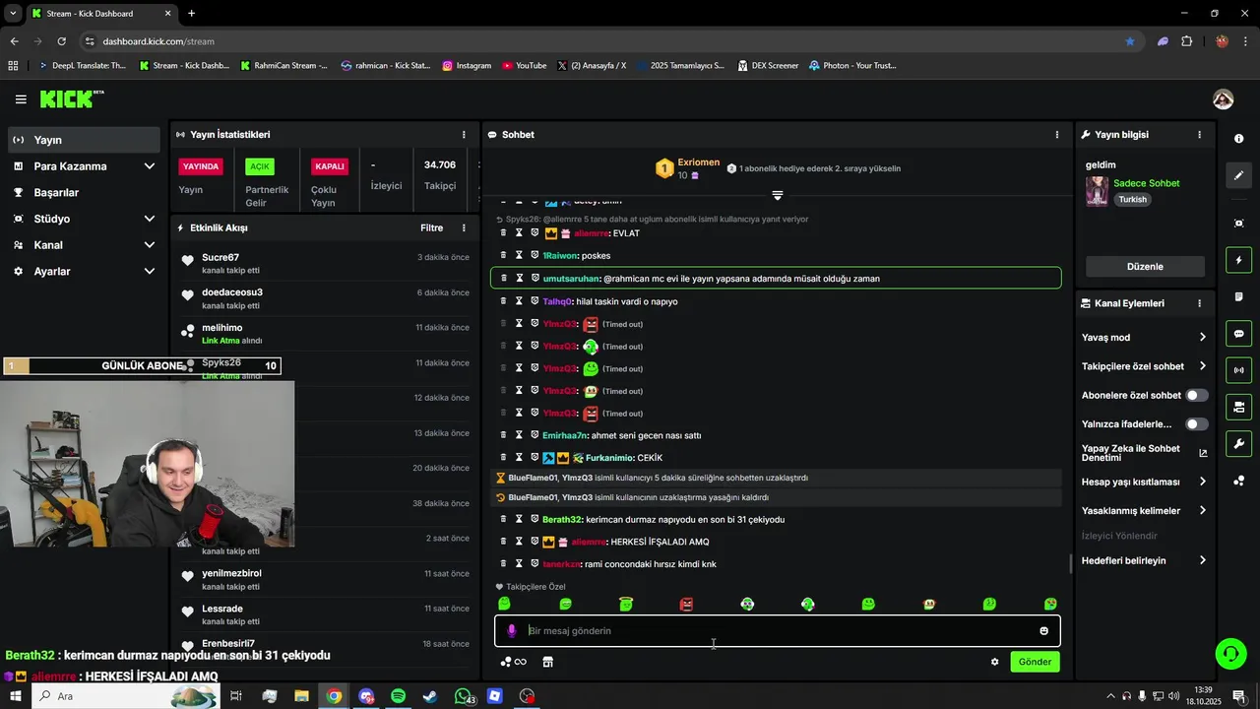
Task: Click the chat bubble icon in right sidebar
Action: point(1239,334)
